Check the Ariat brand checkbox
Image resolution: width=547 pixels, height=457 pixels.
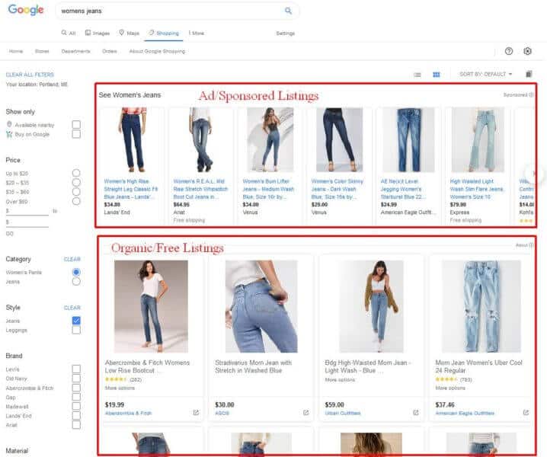coord(76,424)
